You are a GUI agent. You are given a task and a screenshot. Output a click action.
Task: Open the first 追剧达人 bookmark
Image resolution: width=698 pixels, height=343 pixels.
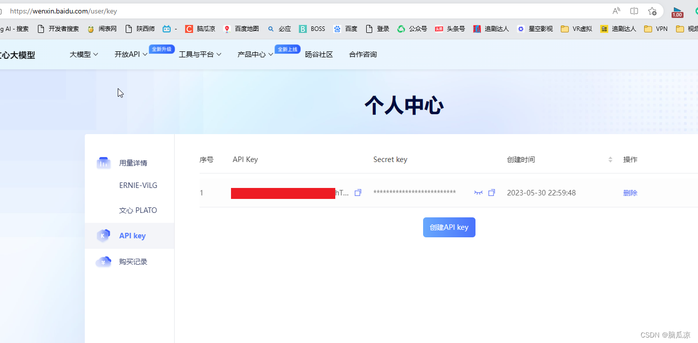[491, 29]
